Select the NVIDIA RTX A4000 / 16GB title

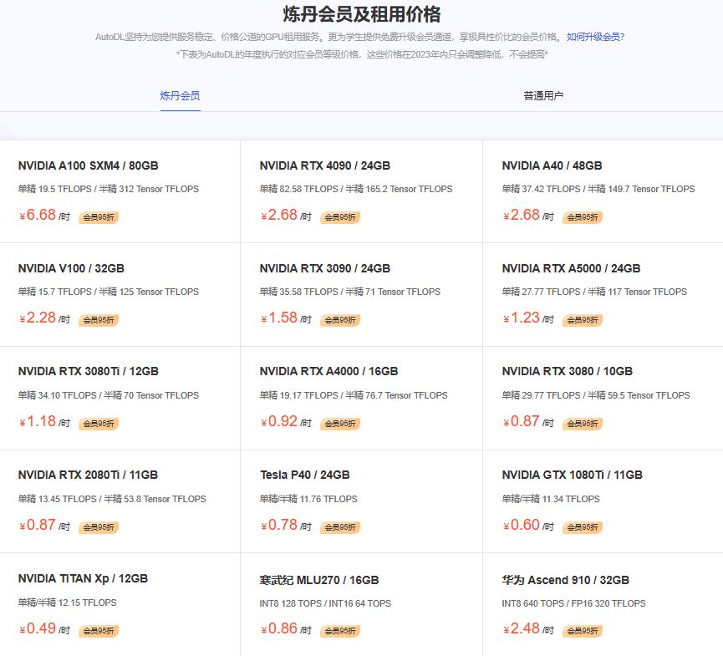(328, 371)
